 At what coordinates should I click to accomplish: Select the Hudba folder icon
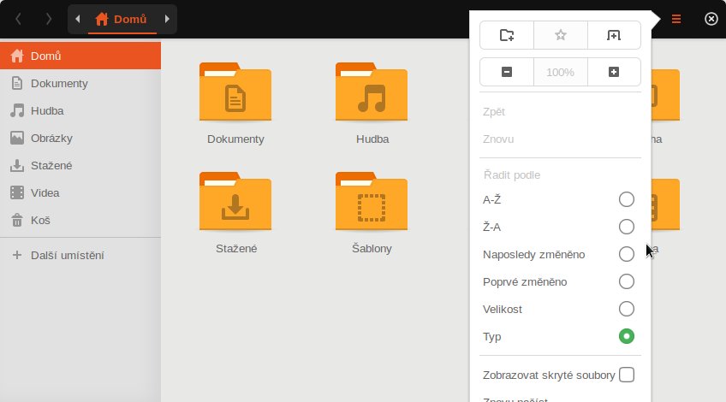point(372,92)
